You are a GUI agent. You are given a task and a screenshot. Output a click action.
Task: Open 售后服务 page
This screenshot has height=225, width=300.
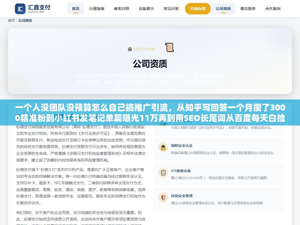248,8
